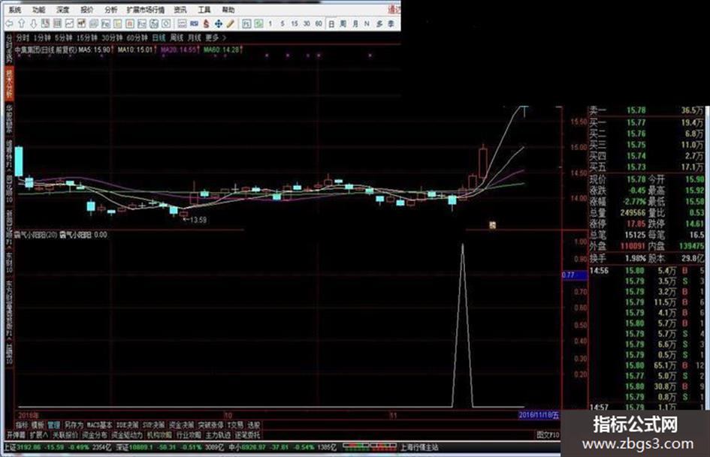Expand the 更多 > period options

[216, 38]
